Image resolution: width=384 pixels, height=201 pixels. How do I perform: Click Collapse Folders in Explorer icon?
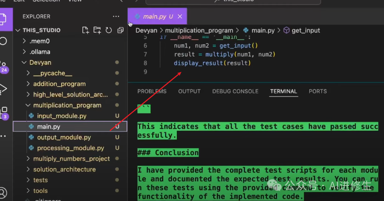click(120, 30)
